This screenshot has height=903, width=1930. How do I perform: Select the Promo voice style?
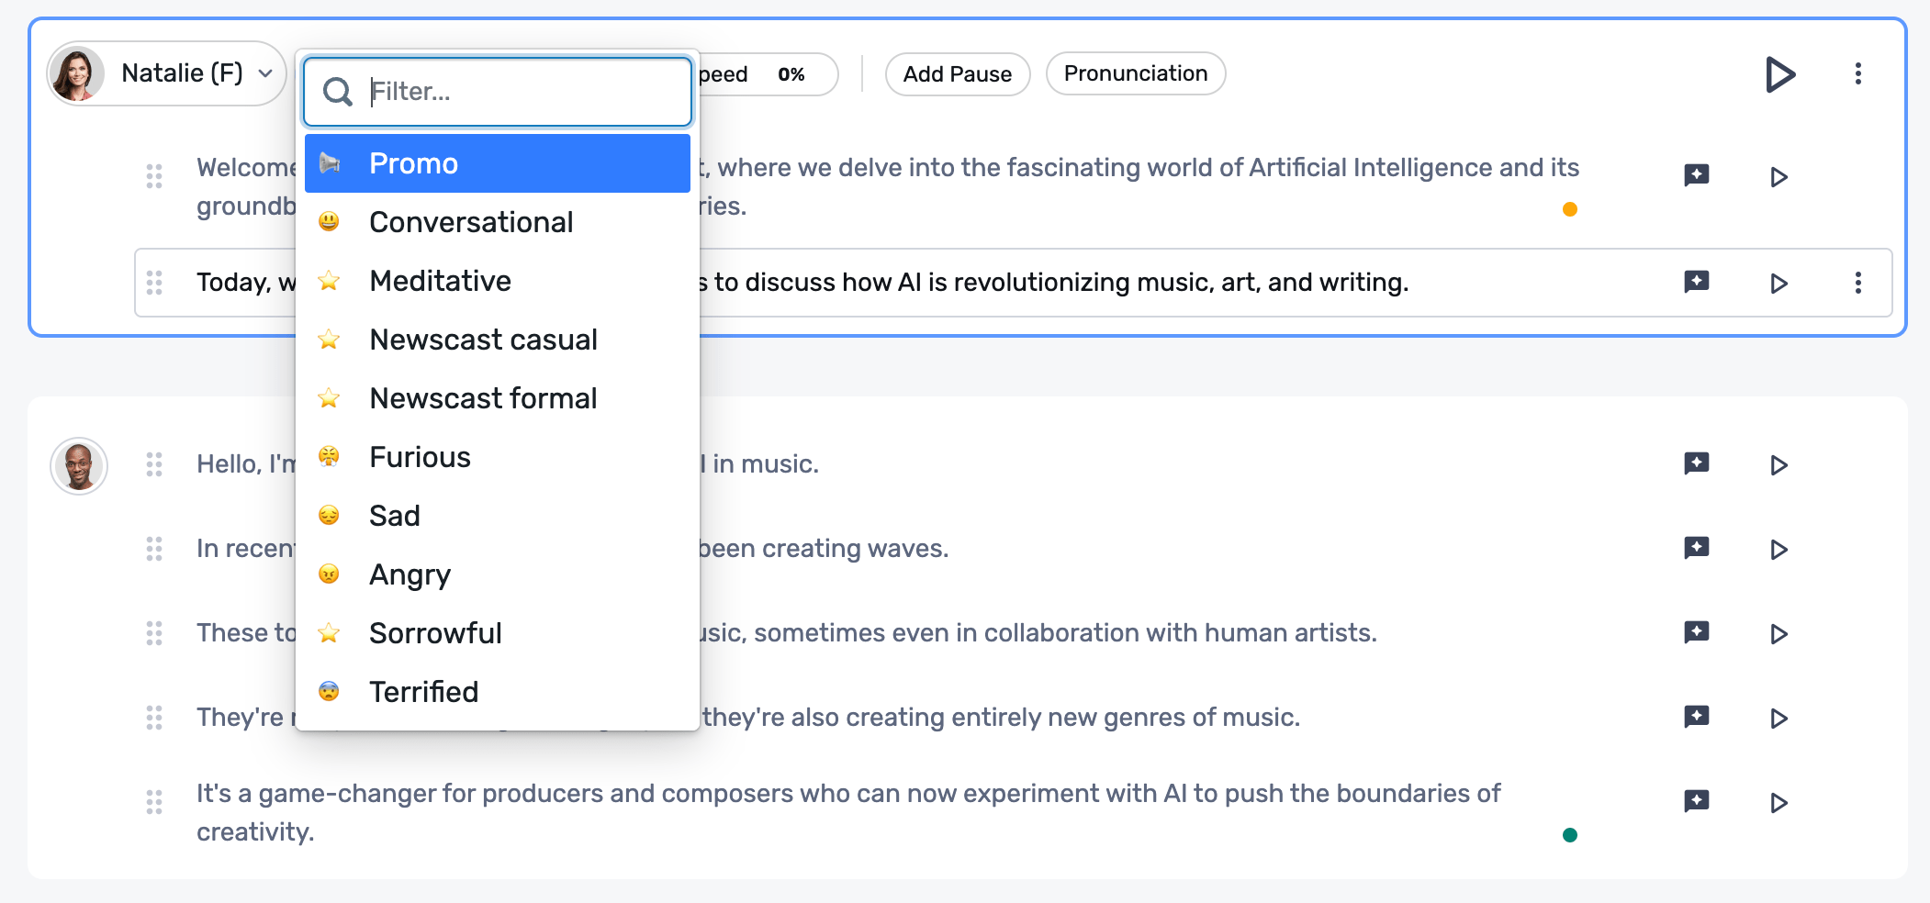coord(498,163)
